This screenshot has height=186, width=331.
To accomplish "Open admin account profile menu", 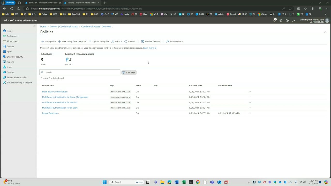I will [314, 20].
